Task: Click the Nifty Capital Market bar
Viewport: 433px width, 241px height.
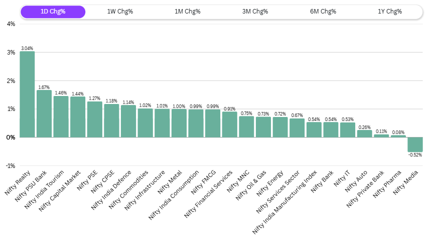Action: pos(78,117)
